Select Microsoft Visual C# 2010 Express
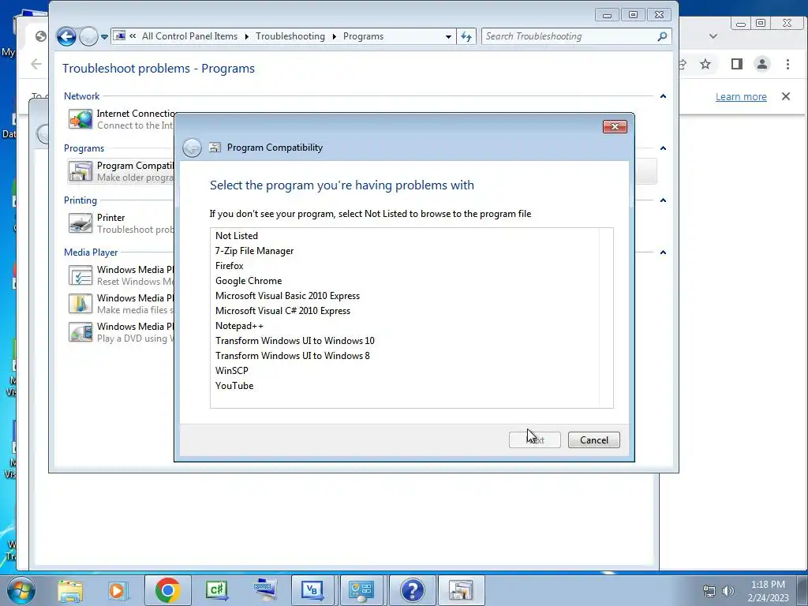 tap(283, 310)
